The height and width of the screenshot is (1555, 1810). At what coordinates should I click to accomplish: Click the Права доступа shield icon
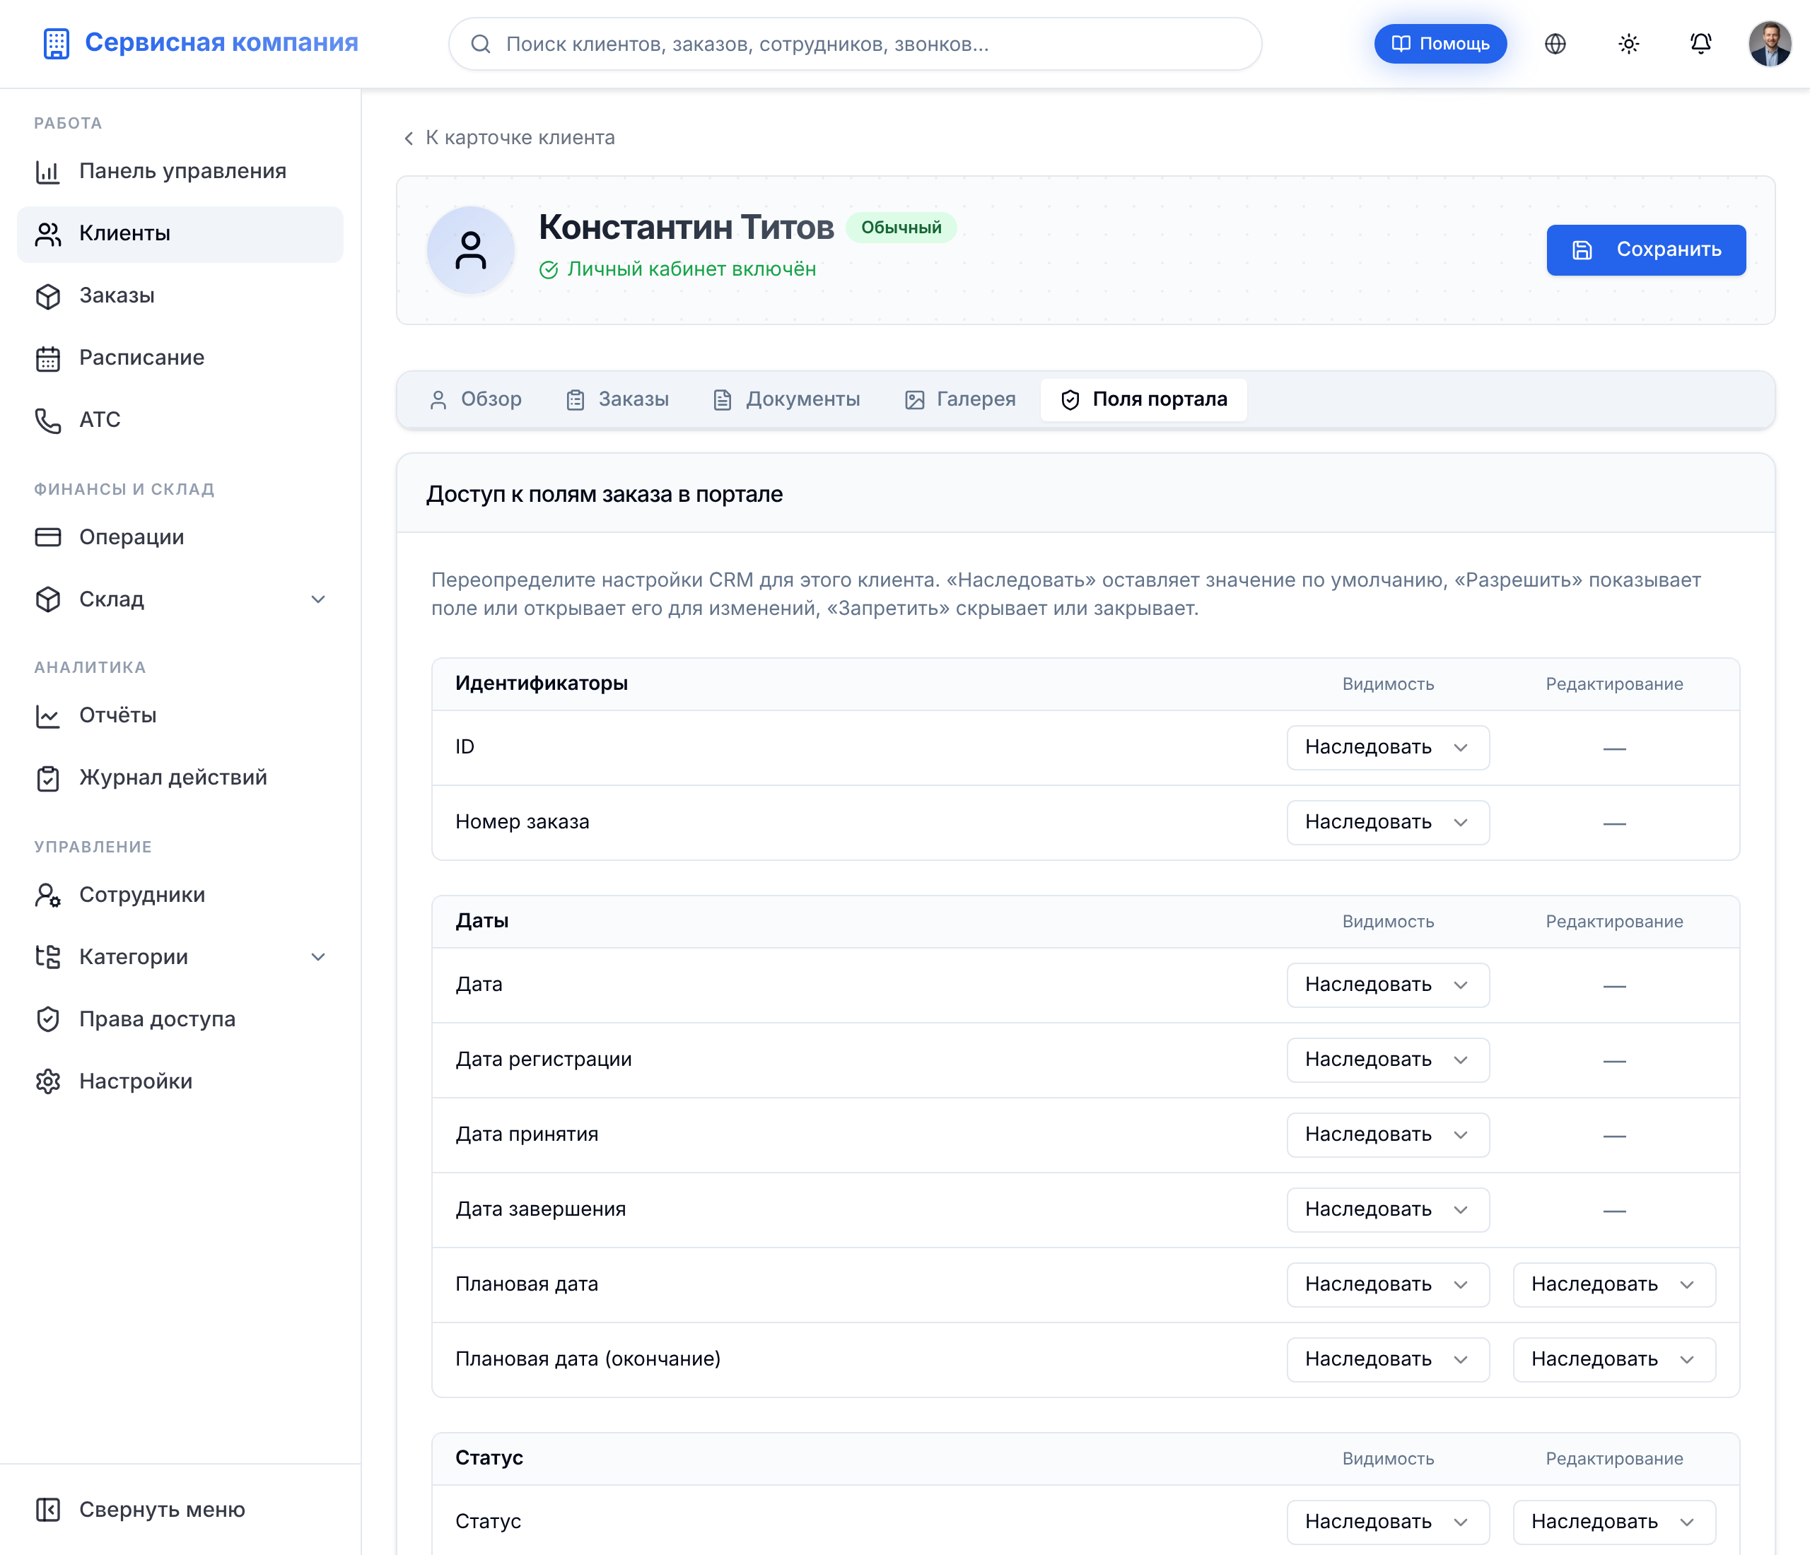pos(48,1019)
